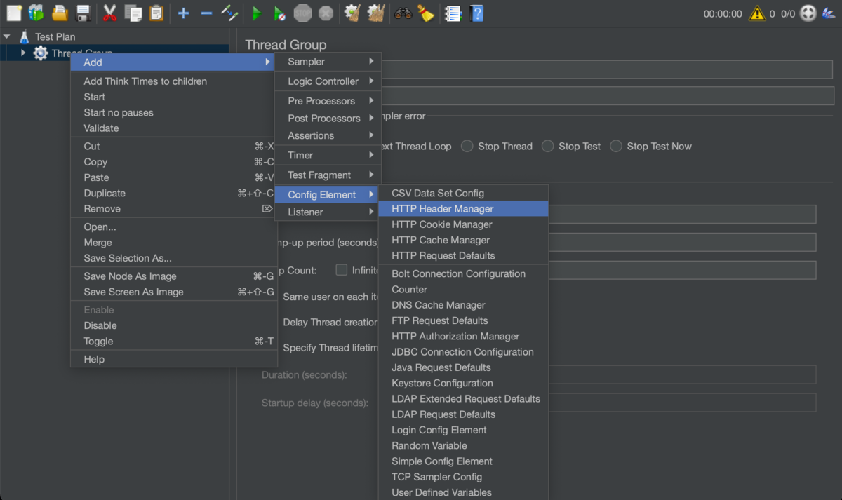This screenshot has width=842, height=500.
Task: Select Start no pauses in context menu
Action: [173, 112]
